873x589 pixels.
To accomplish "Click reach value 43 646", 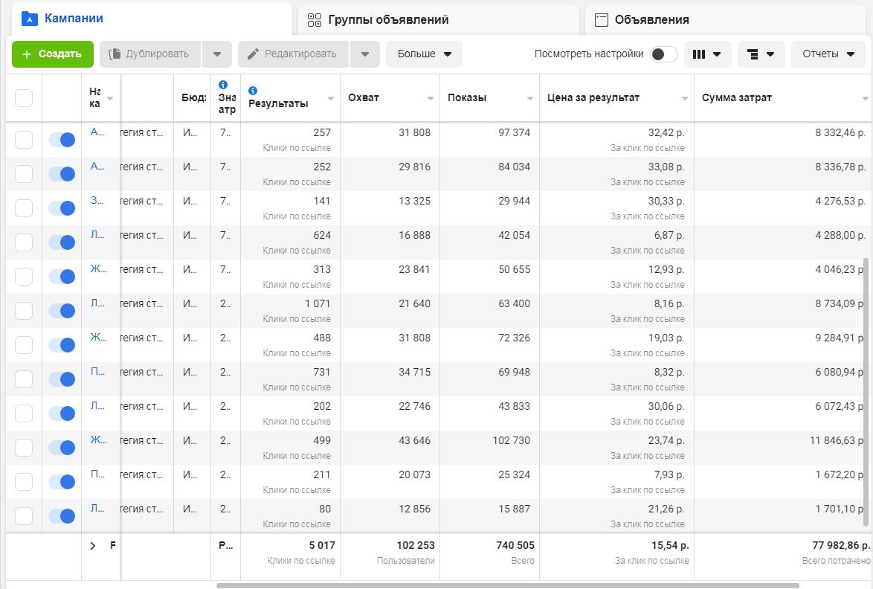I will (414, 440).
